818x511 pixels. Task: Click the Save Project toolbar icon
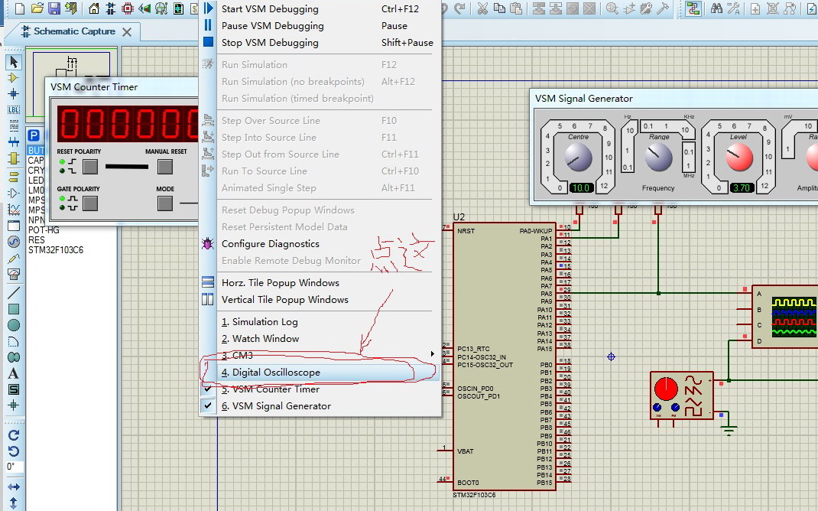[x=54, y=8]
